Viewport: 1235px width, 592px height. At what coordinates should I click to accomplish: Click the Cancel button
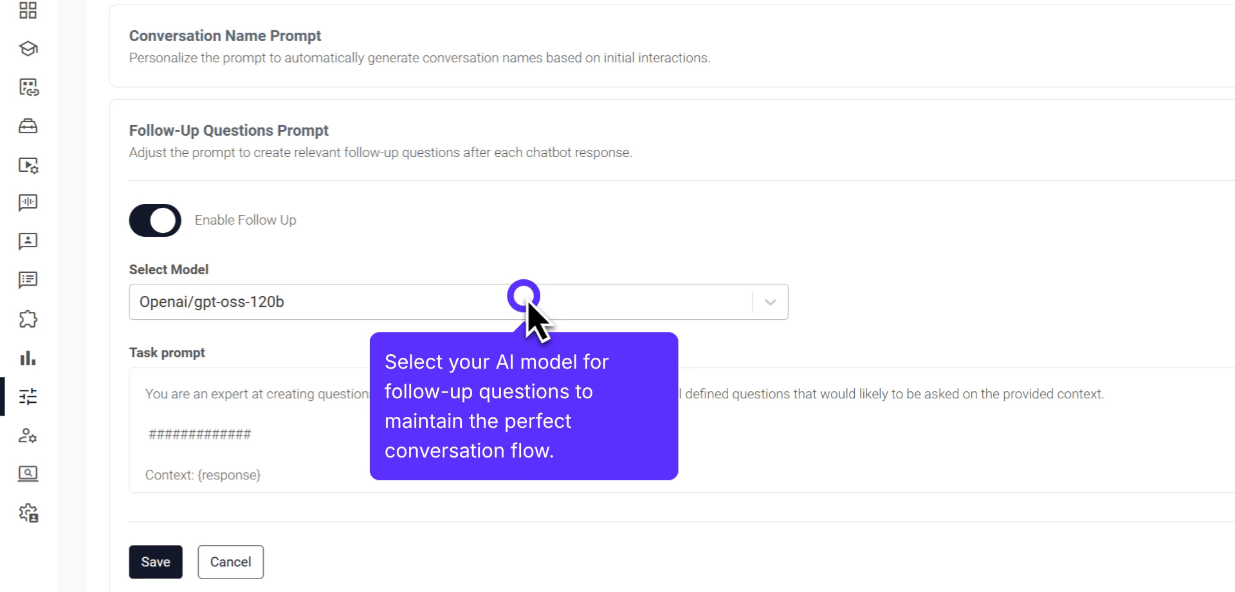coord(230,562)
